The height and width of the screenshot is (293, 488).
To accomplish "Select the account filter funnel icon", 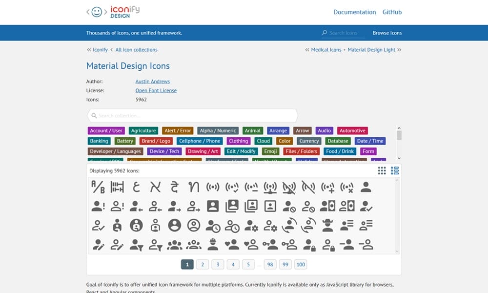I will coord(136,245).
